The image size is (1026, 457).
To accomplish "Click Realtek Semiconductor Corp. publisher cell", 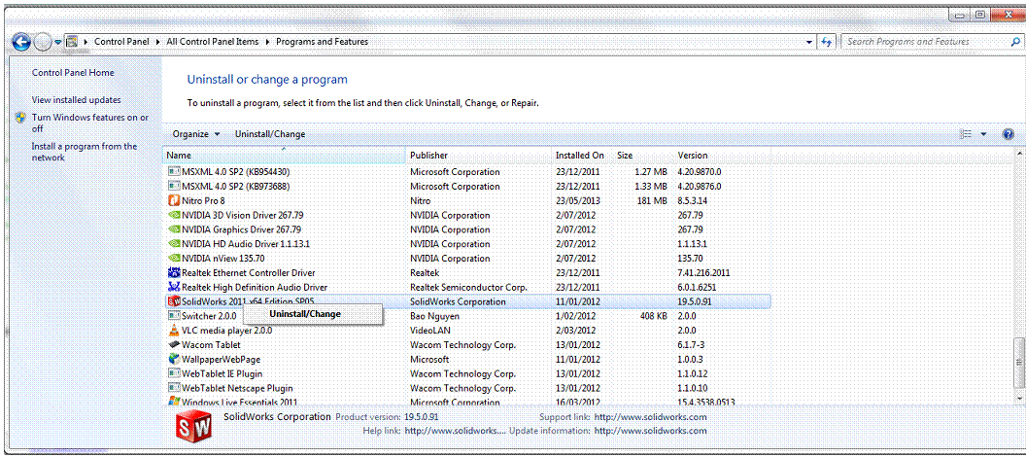I will click(x=468, y=288).
